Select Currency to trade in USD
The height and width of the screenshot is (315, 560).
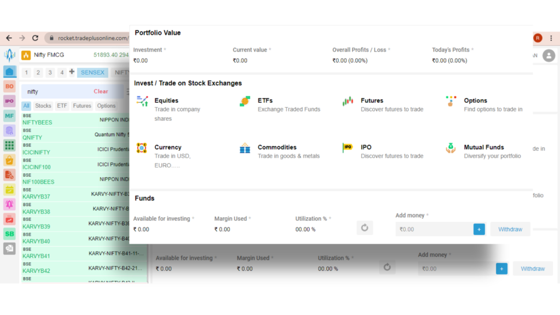pyautogui.click(x=168, y=147)
